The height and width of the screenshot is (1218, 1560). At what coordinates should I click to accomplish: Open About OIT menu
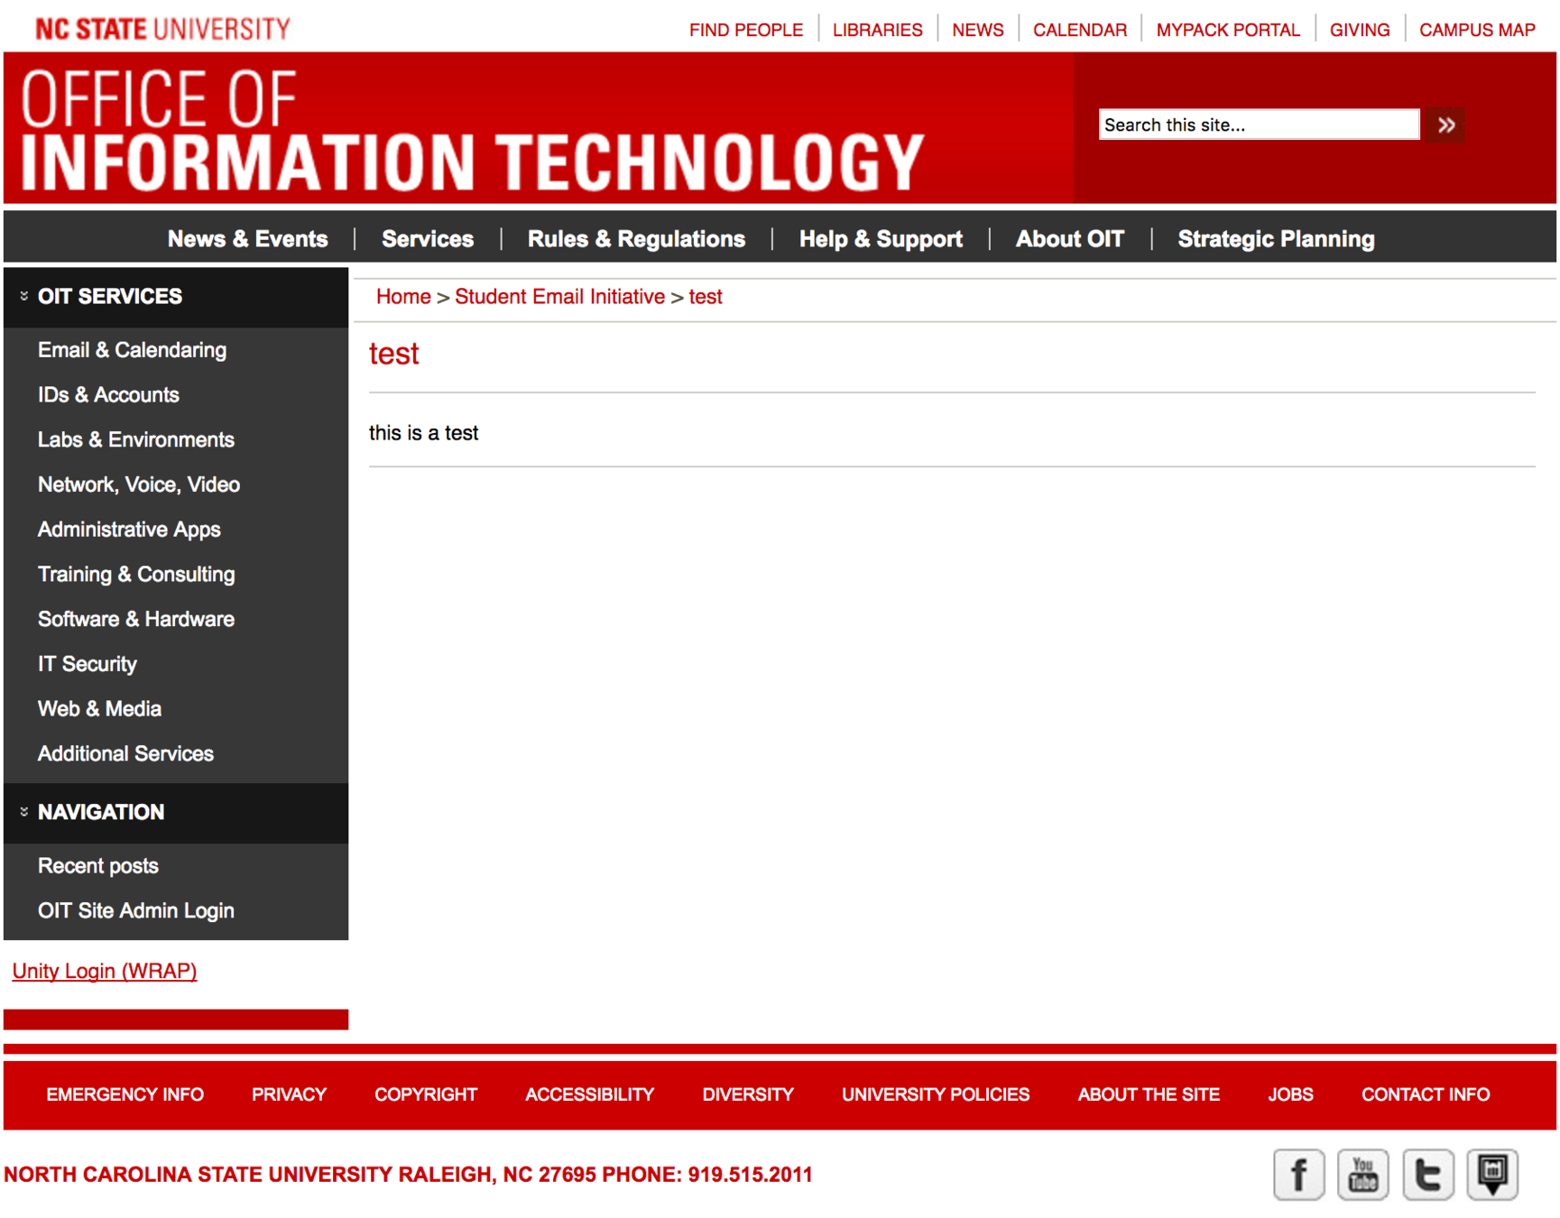(1070, 239)
